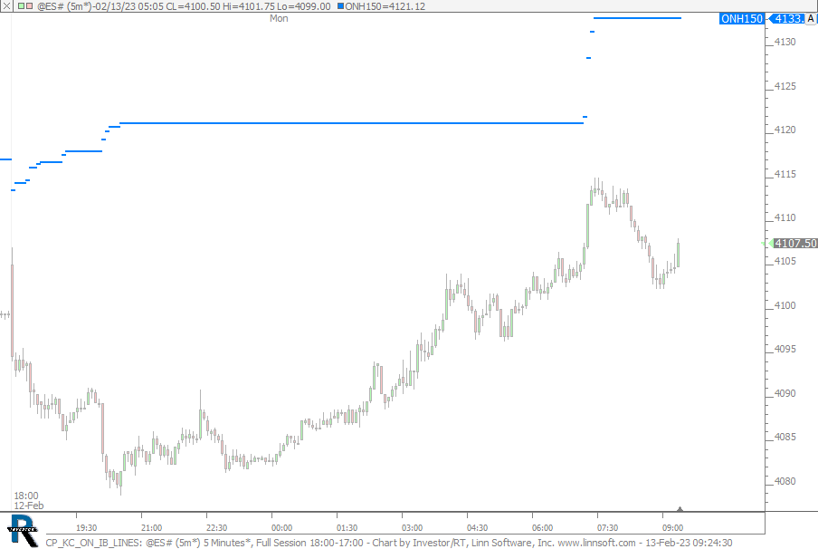Click the 4120 price axis label

pyautogui.click(x=785, y=130)
